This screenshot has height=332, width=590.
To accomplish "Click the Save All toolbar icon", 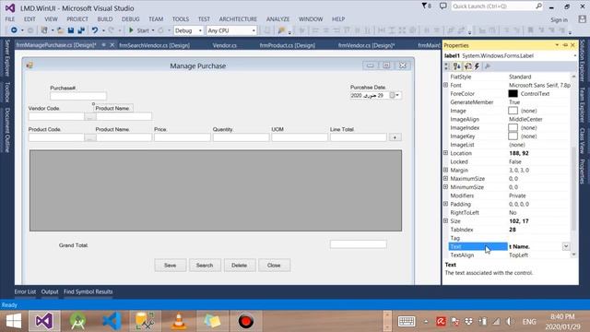I will coord(81,30).
